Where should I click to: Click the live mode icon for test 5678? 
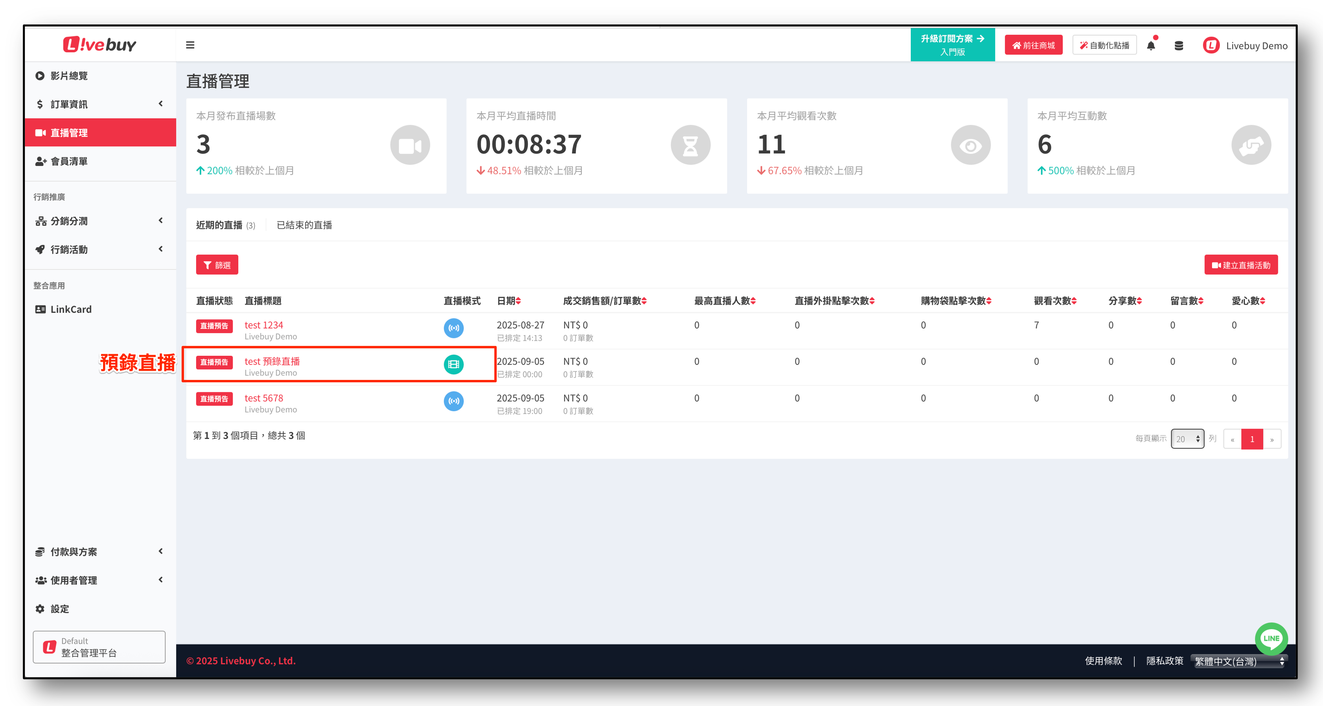(453, 401)
